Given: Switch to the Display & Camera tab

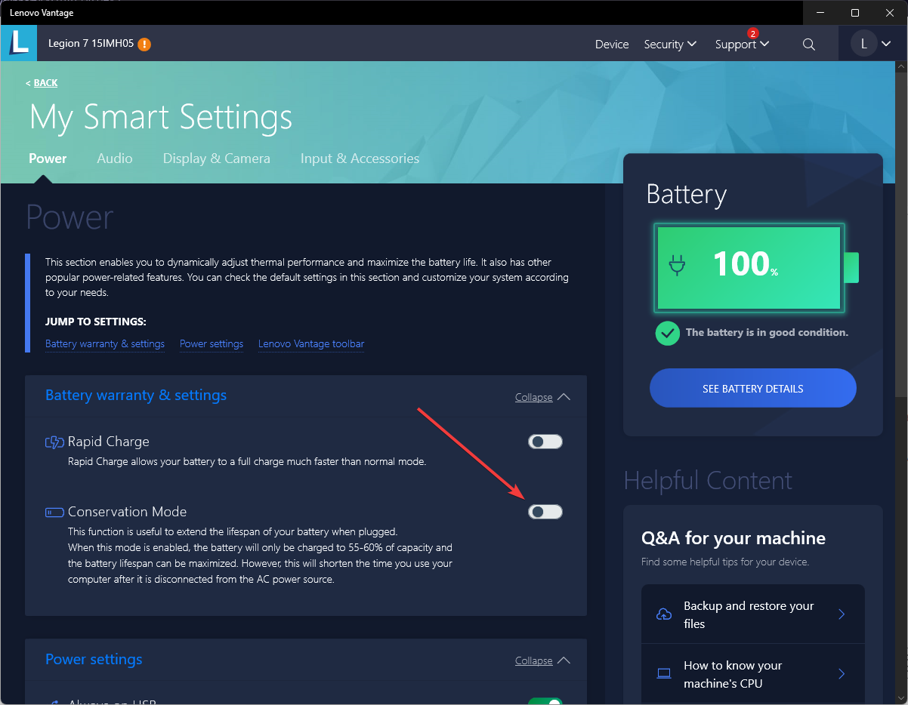Looking at the screenshot, I should tap(217, 159).
